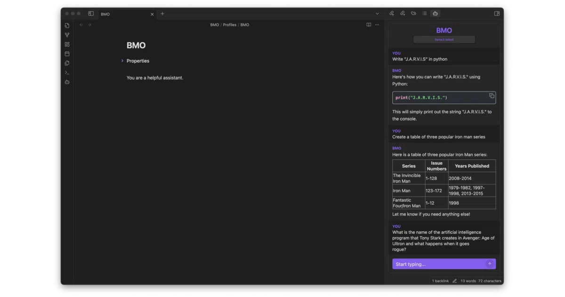
Task: Navigate forward with the right arrow
Action: (89, 25)
